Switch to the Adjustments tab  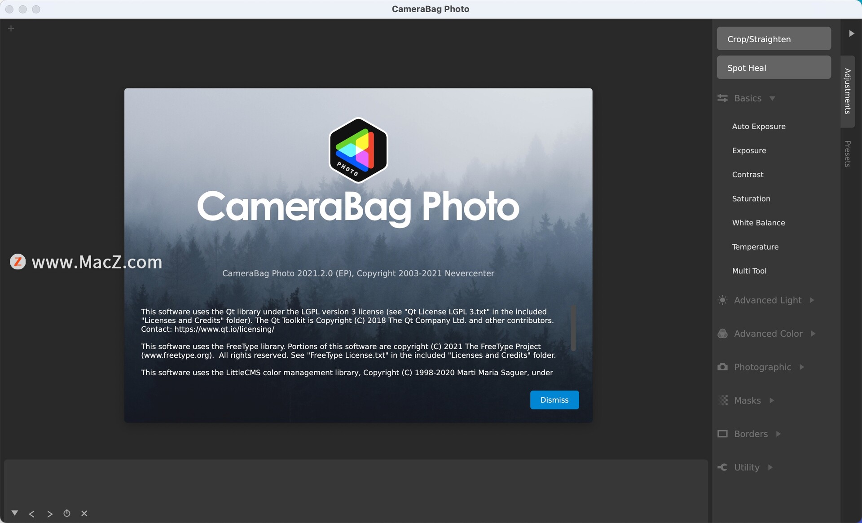[x=848, y=91]
